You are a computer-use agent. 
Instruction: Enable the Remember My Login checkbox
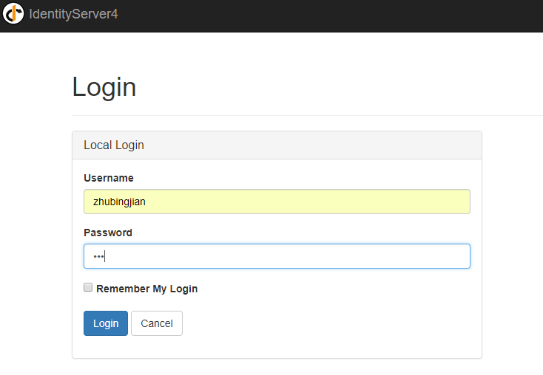(x=88, y=288)
